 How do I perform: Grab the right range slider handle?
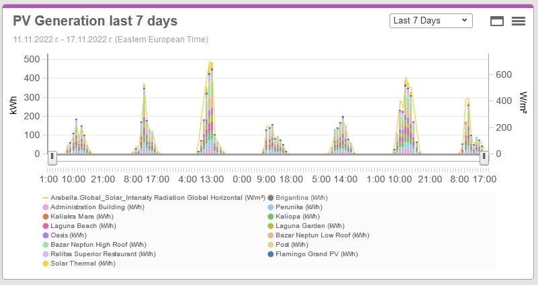tap(484, 157)
